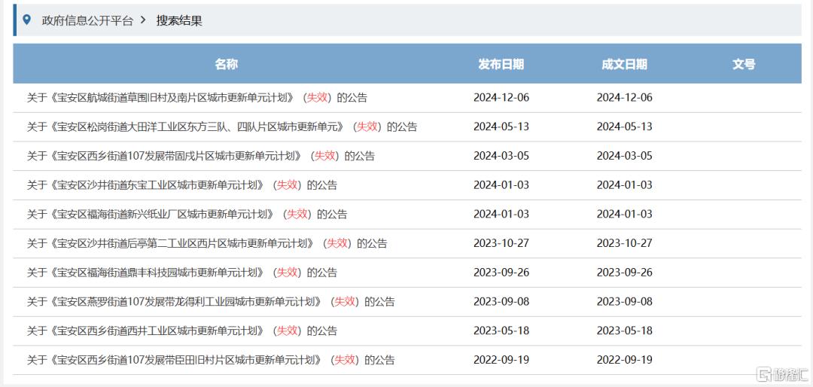813x387 pixels.
Task: Open 沙井街道东宝工业区 announcement link
Action: coord(182,184)
